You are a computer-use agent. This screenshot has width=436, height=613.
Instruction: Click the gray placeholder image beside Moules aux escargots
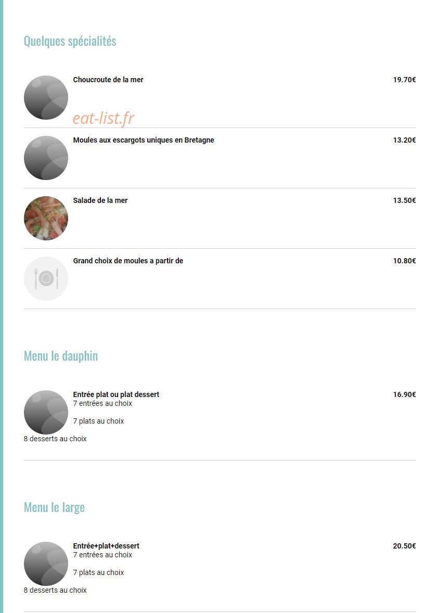point(46,158)
